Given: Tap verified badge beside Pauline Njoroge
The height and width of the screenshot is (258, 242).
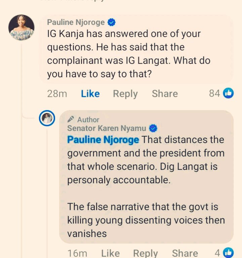Looking at the screenshot, I should tap(112, 22).
